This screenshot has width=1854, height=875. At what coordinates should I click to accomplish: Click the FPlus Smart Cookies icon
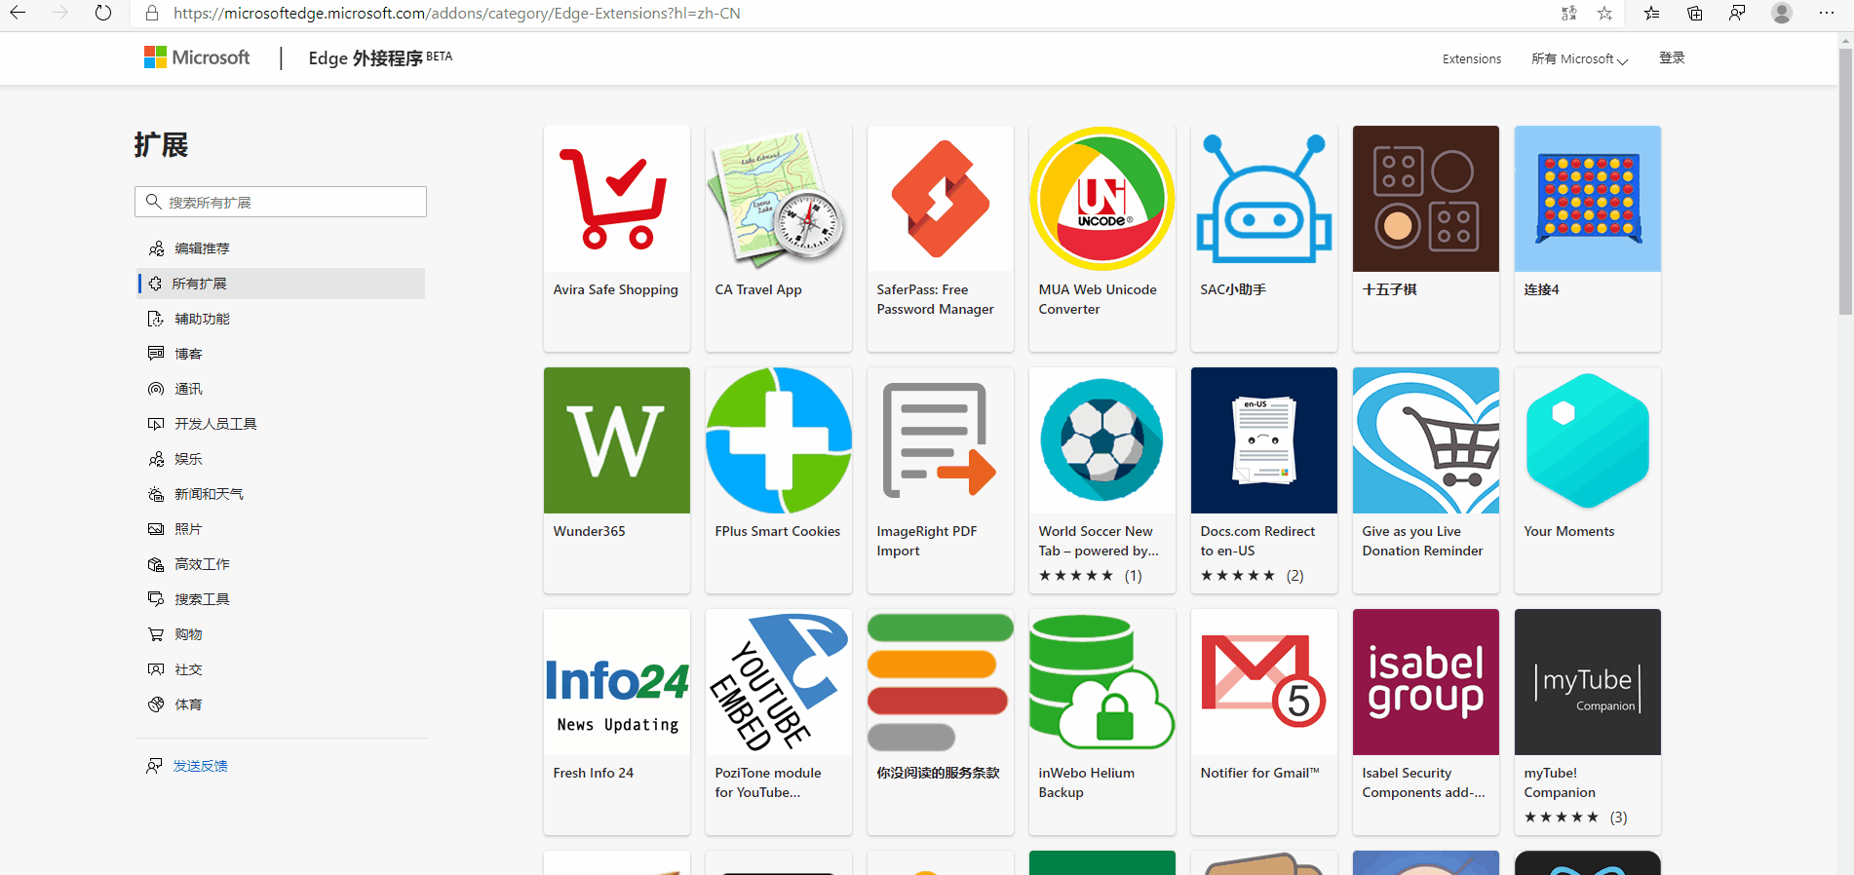(x=778, y=440)
